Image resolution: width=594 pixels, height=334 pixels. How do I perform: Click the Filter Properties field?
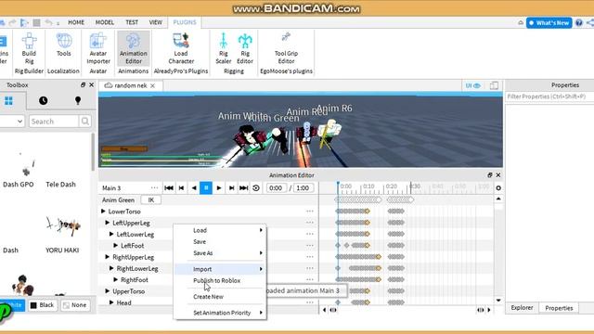[x=549, y=96]
